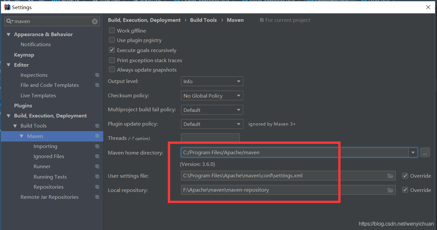This screenshot has width=437, height=230.
Task: Select Notifications in settings tree
Action: pyautogui.click(x=36, y=45)
